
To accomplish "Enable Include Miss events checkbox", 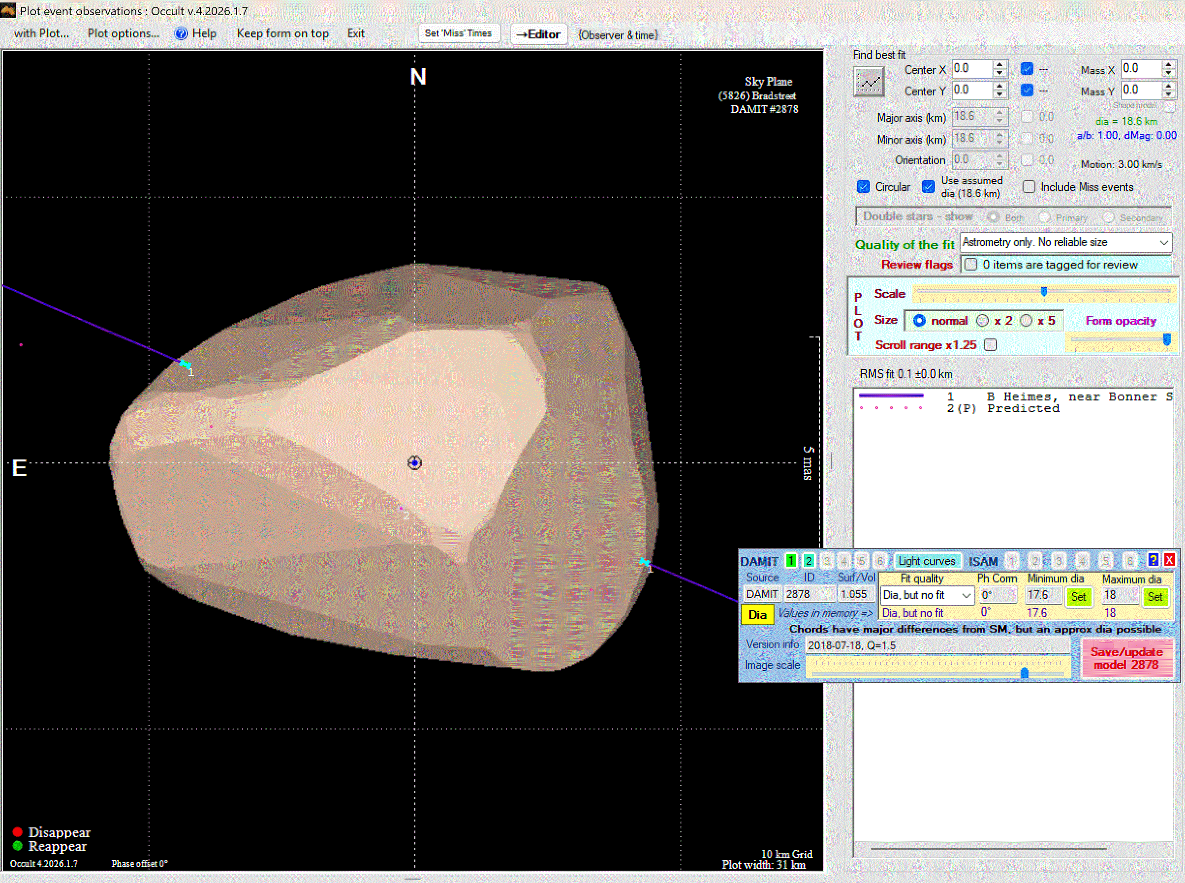I will (1029, 186).
